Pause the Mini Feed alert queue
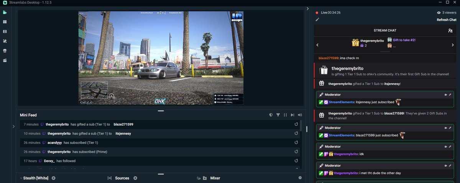This screenshot has height=183, width=460. pyautogui.click(x=285, y=115)
